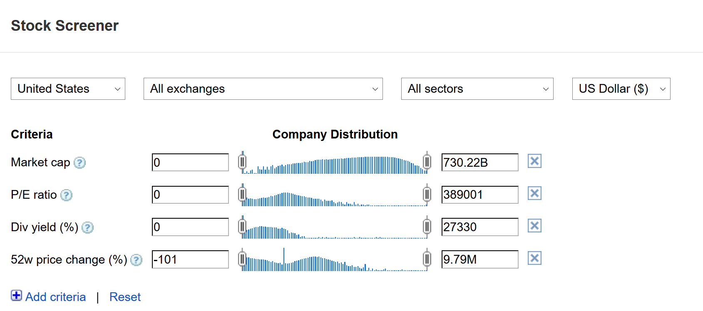Click the Market cap maximum field 730.22B
Screen dimensions: 703x311
479,163
